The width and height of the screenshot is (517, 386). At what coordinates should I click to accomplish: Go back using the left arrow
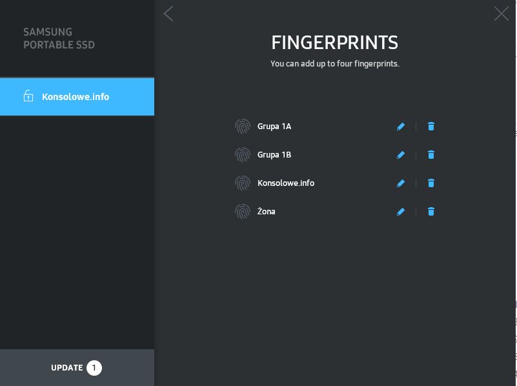click(x=168, y=14)
